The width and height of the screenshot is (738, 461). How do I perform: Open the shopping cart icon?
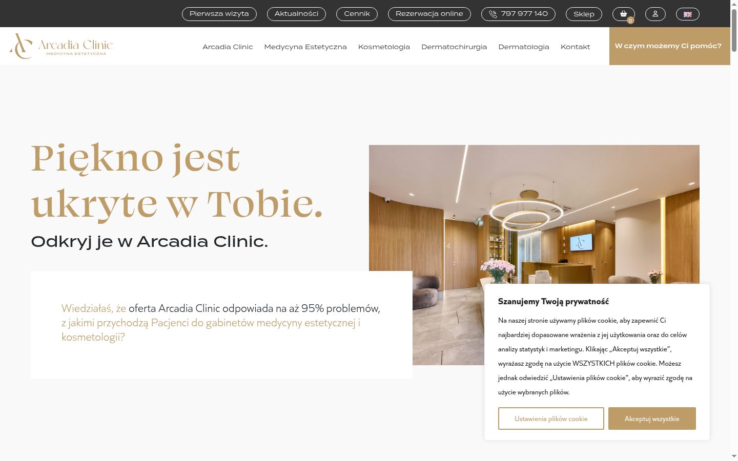(x=623, y=14)
